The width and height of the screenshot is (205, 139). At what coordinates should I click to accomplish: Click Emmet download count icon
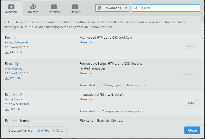coord(7,52)
